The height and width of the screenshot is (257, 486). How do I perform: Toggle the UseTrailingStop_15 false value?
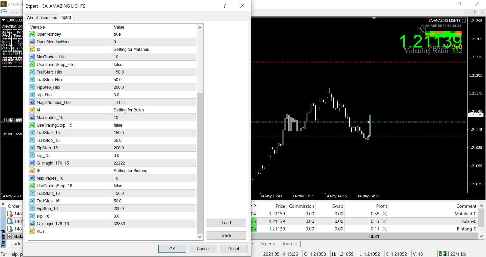(x=154, y=125)
